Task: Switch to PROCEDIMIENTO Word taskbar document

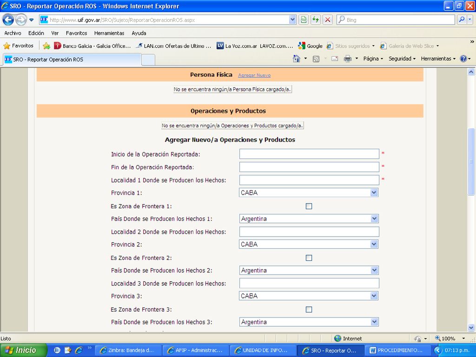Action: tap(397, 350)
